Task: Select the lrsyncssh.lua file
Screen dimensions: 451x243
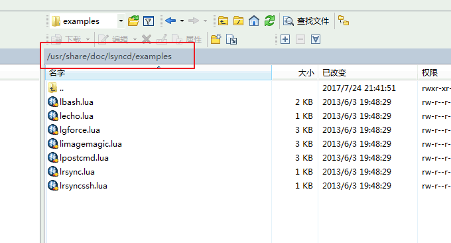Action: click(x=84, y=186)
